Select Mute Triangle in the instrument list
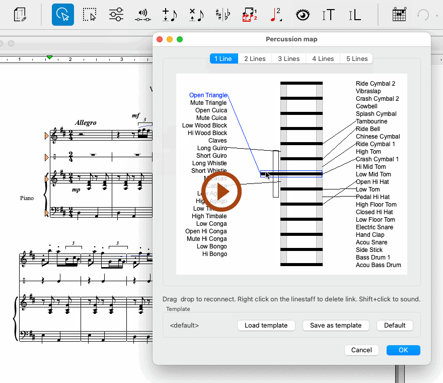 click(x=208, y=103)
